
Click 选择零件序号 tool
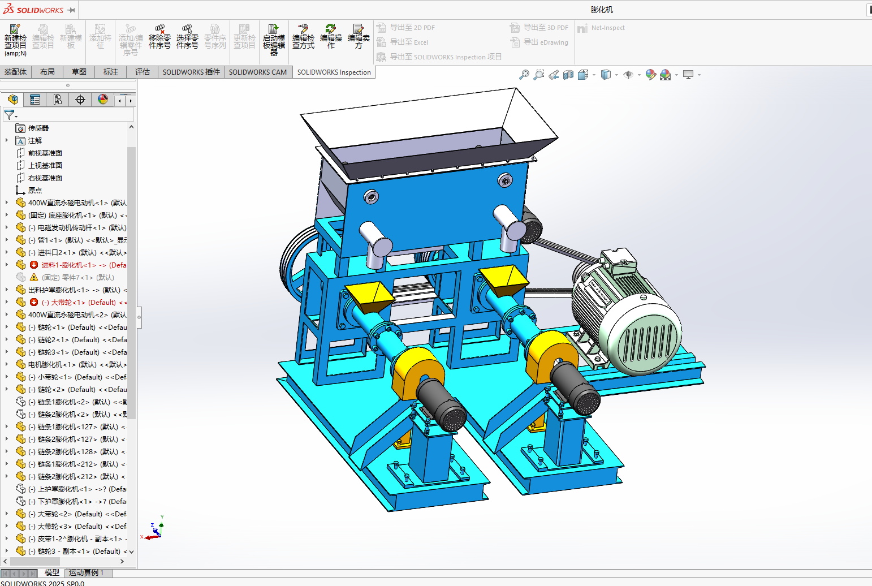point(187,37)
